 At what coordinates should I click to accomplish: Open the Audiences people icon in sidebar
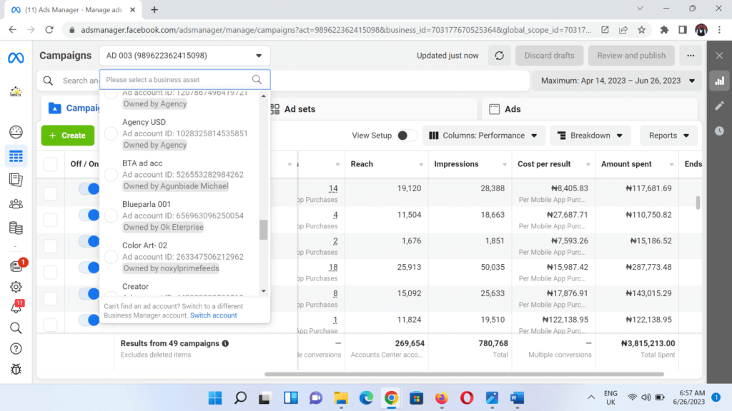pos(16,203)
